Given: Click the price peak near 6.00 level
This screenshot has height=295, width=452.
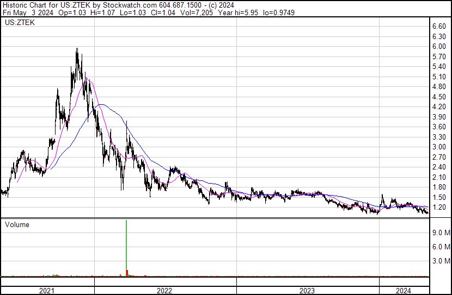Looking at the screenshot, I should (77, 50).
